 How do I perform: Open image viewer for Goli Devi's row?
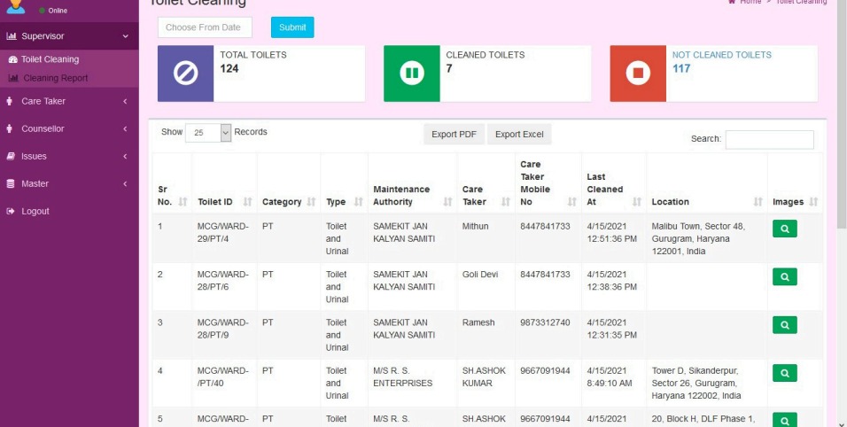(784, 276)
